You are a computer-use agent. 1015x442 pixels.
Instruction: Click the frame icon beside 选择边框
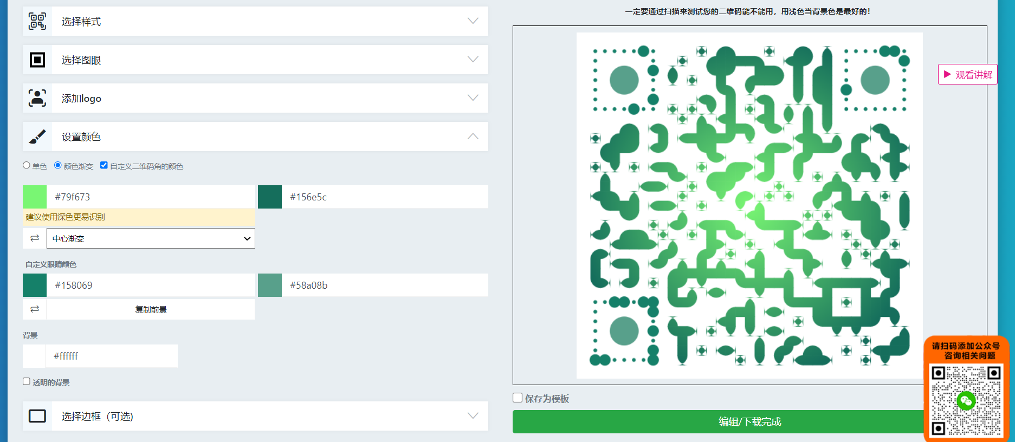click(37, 416)
